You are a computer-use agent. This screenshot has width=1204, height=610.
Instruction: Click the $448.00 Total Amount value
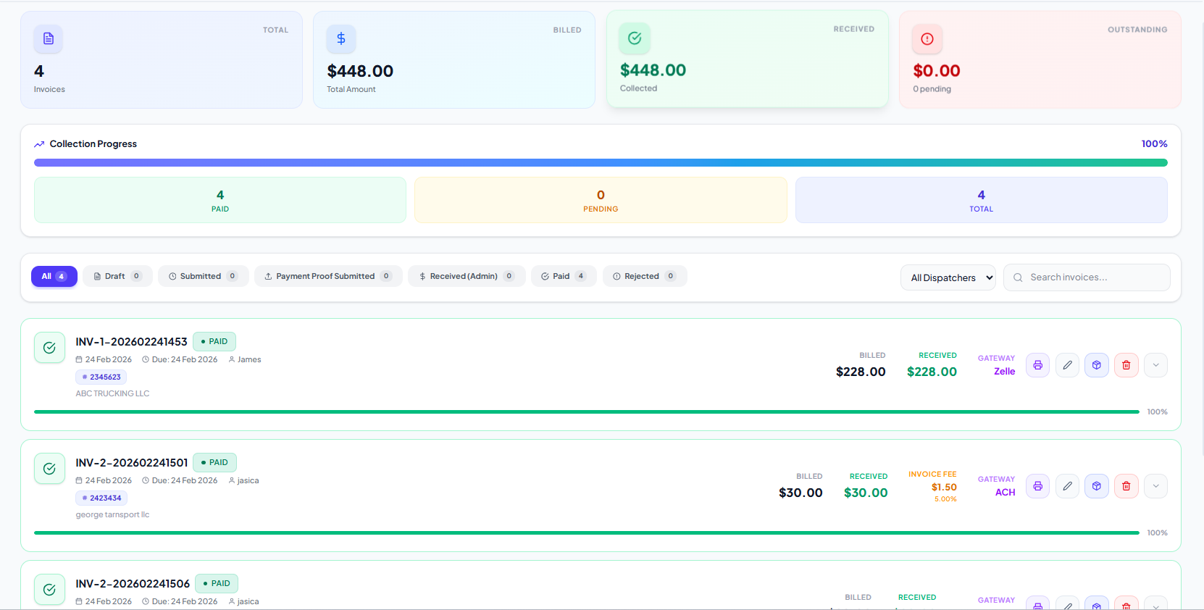point(360,71)
